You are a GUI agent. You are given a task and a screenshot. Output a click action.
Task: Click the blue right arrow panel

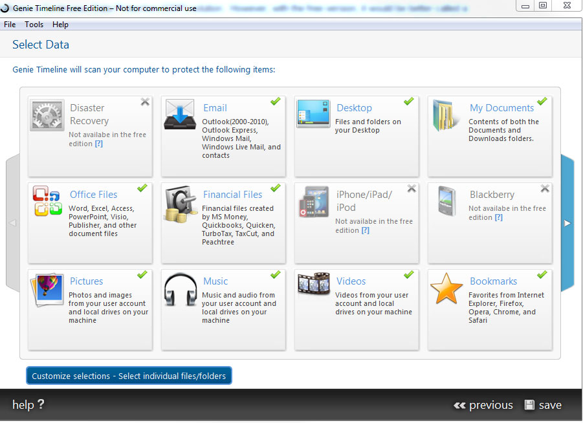[567, 223]
